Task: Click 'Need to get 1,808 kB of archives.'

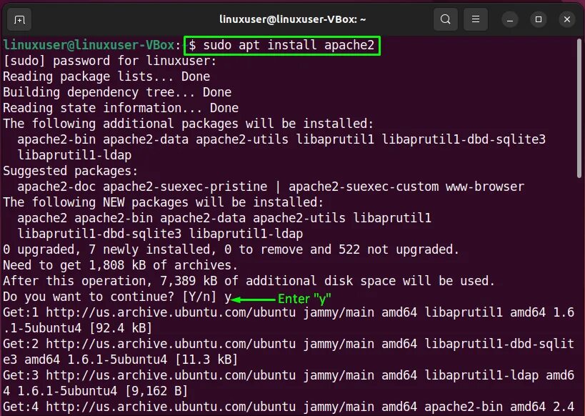Action: [120, 265]
